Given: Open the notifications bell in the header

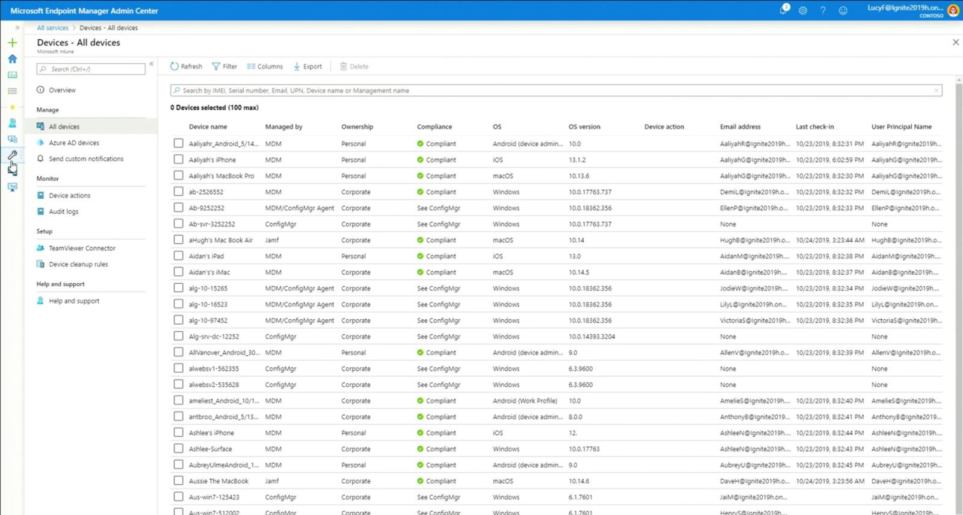Looking at the screenshot, I should click(x=784, y=10).
